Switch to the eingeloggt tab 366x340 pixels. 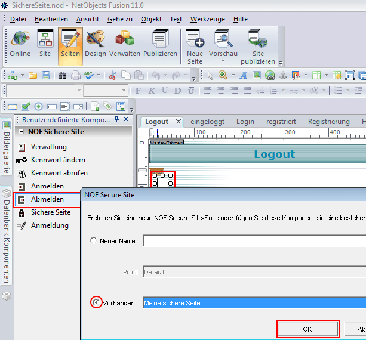point(207,122)
